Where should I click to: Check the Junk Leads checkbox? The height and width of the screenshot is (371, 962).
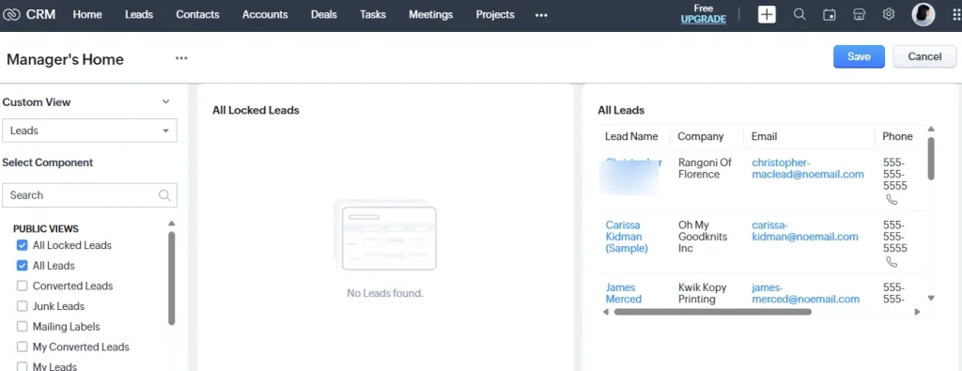point(23,306)
